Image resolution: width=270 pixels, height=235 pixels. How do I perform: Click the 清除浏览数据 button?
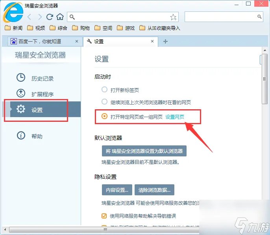point(154,190)
